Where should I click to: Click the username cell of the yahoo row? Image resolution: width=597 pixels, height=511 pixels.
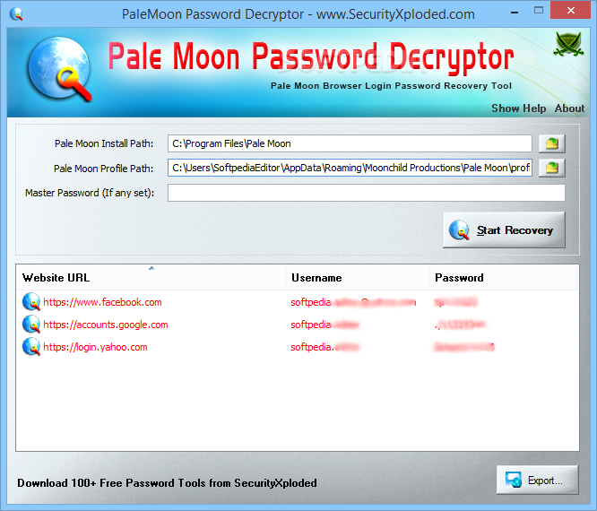tap(324, 347)
